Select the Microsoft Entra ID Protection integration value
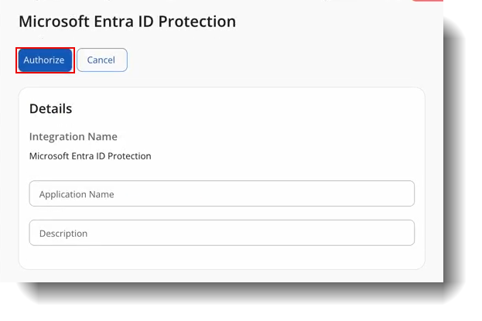482x321 pixels. [90, 156]
